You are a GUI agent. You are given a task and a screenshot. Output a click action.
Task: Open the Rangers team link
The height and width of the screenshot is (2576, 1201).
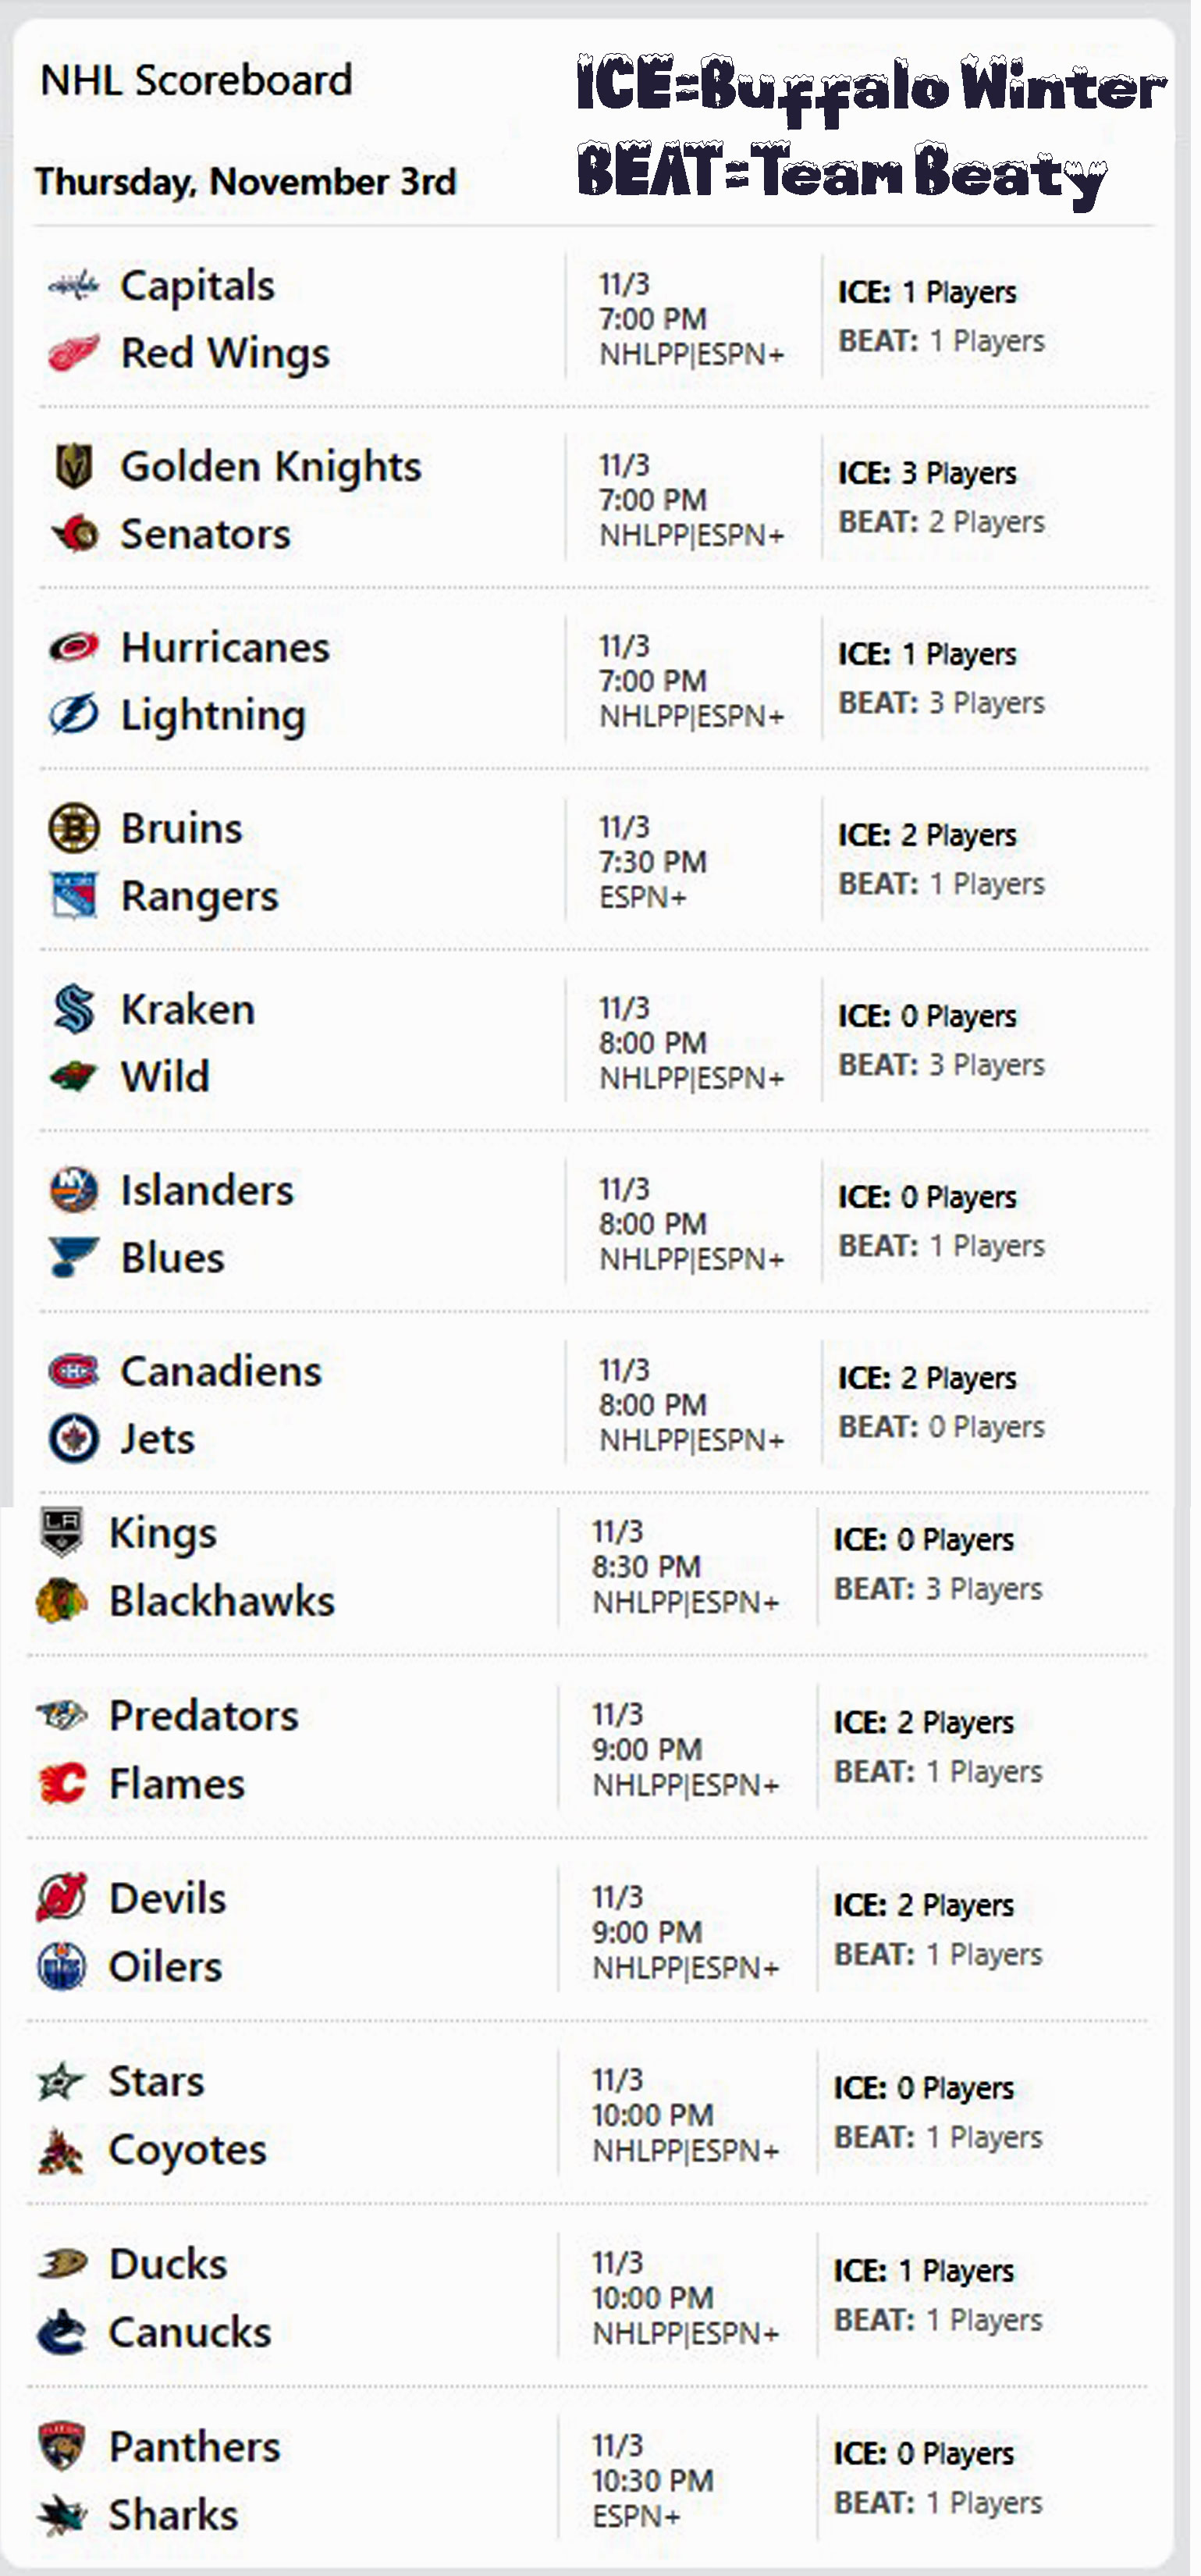pyautogui.click(x=199, y=897)
